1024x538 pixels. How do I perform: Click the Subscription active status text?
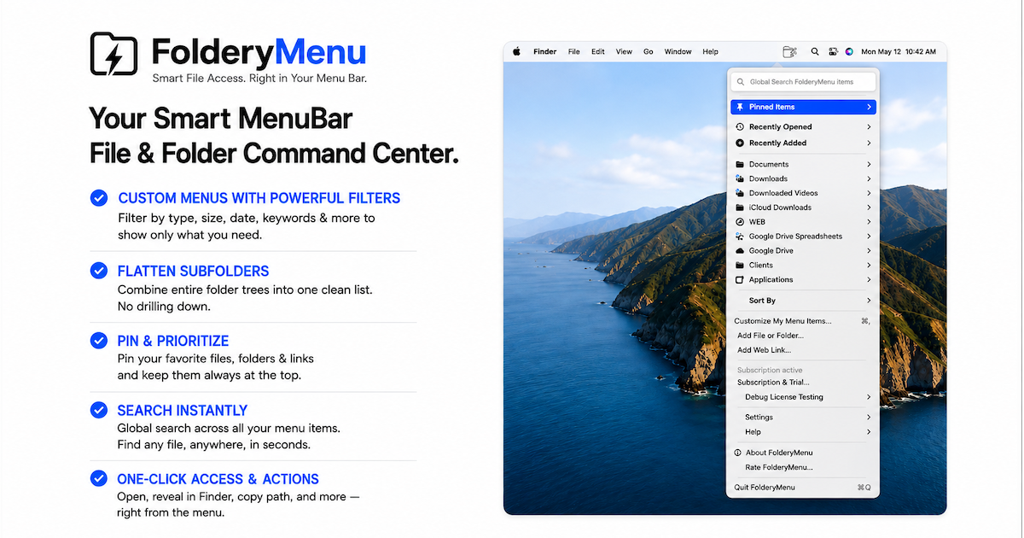[770, 371]
